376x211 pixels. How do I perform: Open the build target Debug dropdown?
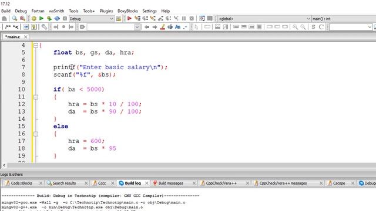tap(92, 19)
